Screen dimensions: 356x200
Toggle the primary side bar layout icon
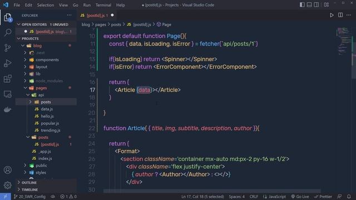302,5
